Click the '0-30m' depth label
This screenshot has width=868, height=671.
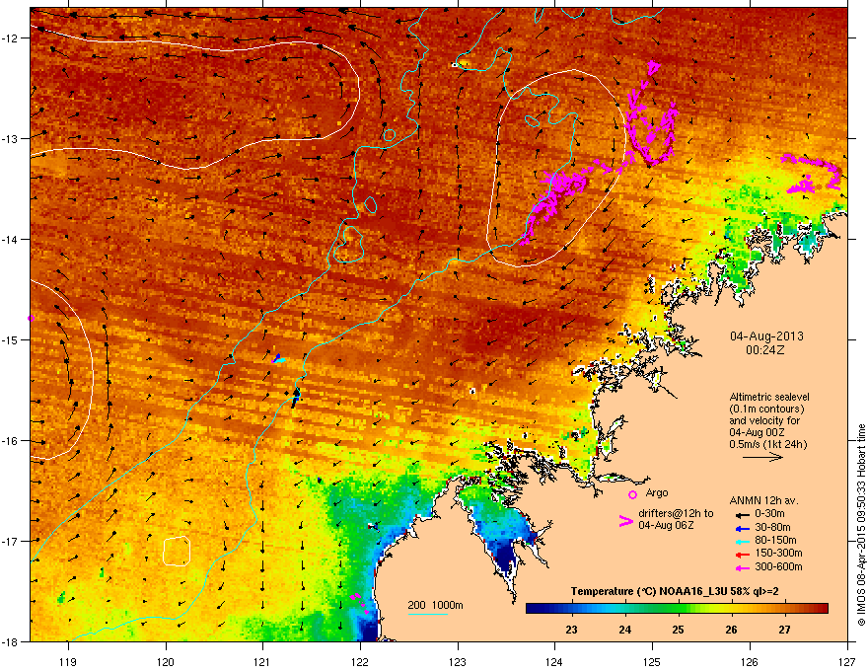769,514
